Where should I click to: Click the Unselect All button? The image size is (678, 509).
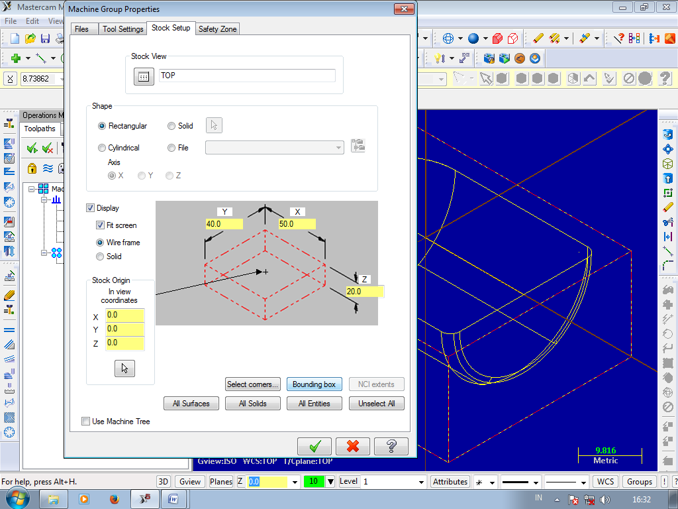pos(376,404)
